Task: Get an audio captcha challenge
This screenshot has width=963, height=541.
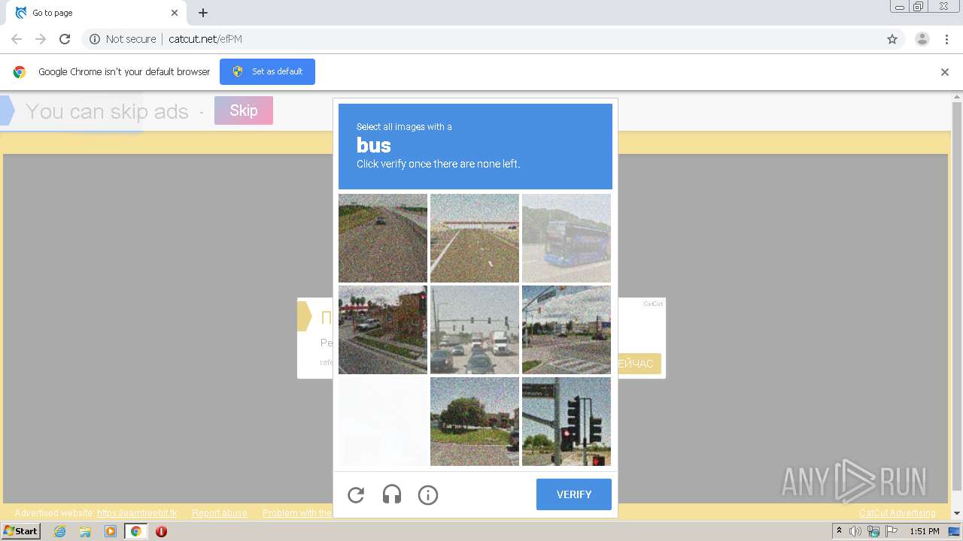Action: point(392,494)
